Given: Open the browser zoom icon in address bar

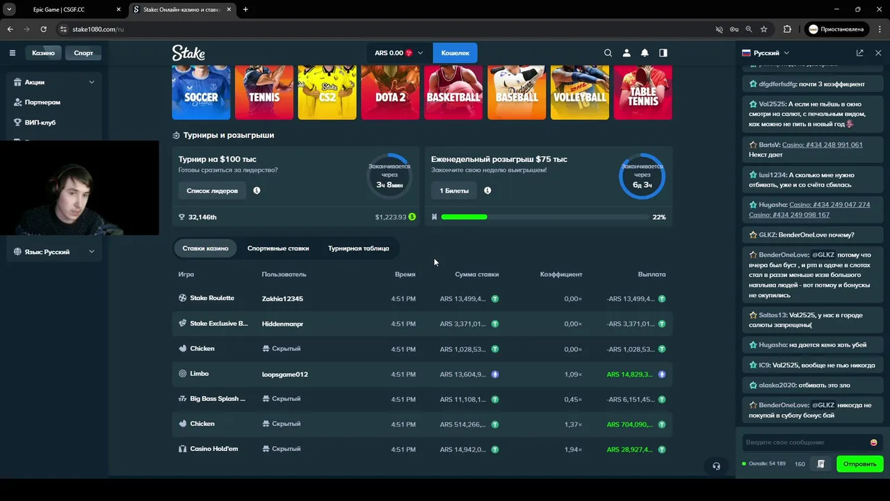Looking at the screenshot, I should tap(749, 29).
